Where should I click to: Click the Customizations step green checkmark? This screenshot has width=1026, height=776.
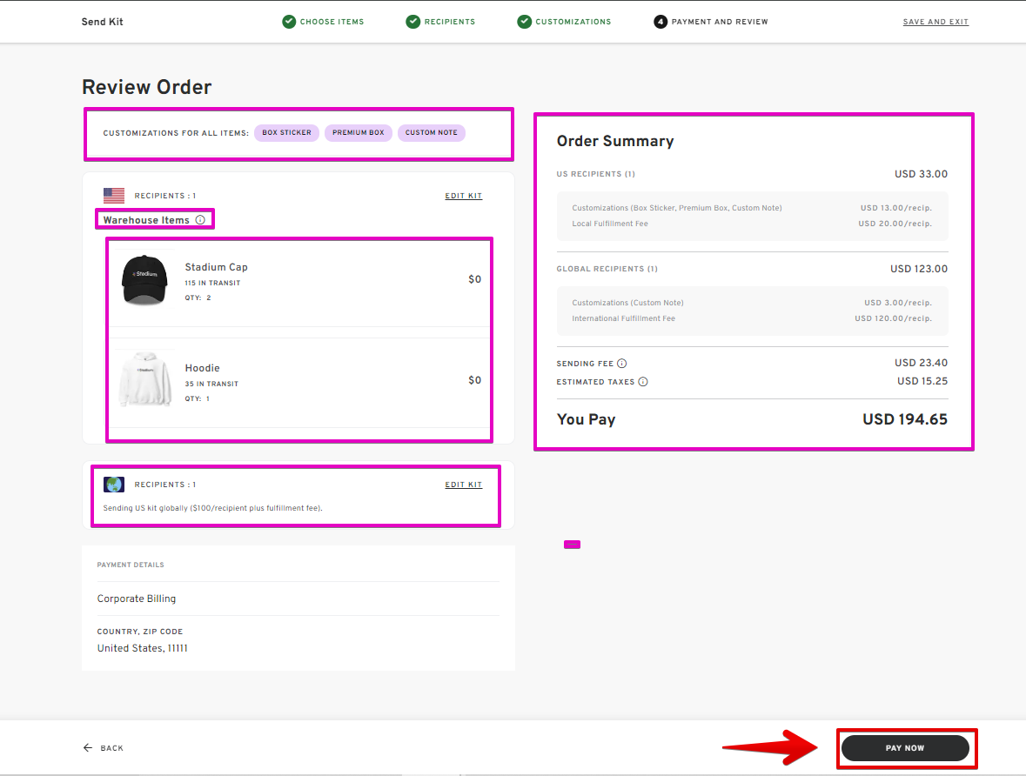[x=524, y=22]
